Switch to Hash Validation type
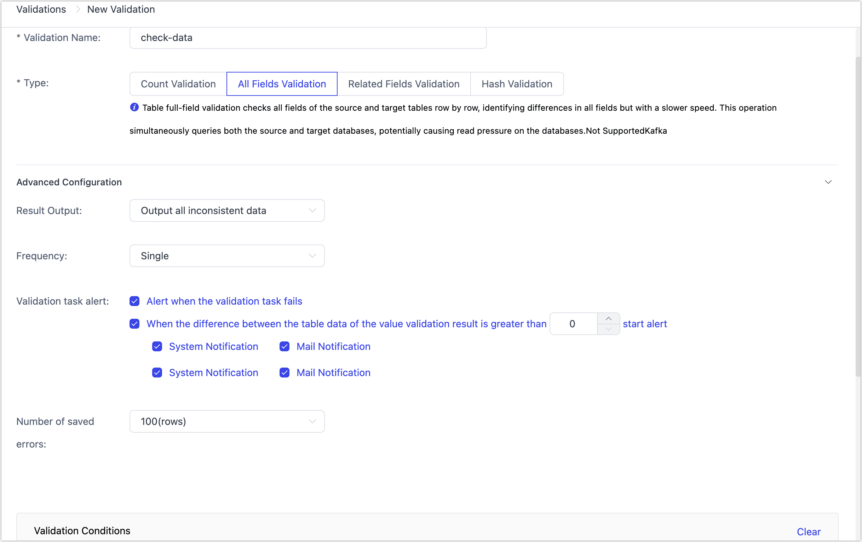 pos(517,84)
